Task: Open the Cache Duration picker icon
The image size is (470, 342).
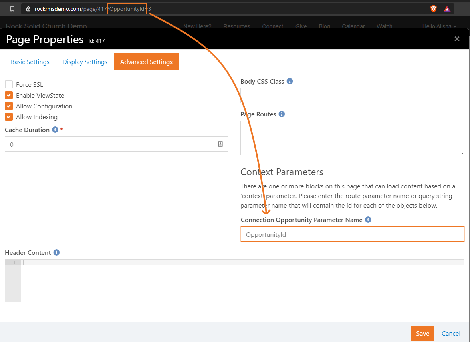Action: pyautogui.click(x=220, y=144)
